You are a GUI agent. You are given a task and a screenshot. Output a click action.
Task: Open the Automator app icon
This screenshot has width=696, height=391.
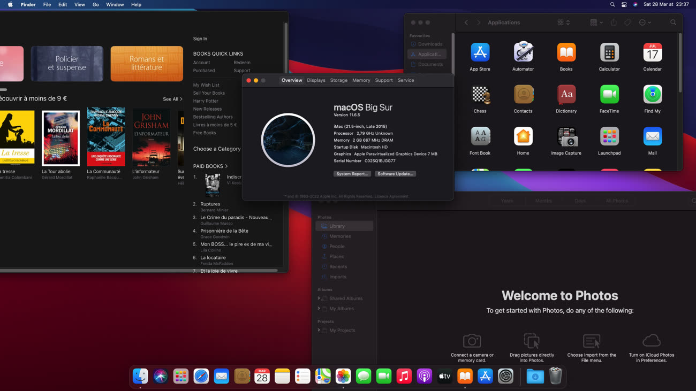(523, 53)
